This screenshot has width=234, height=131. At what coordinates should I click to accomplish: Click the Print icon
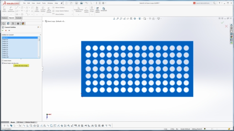[81, 3]
